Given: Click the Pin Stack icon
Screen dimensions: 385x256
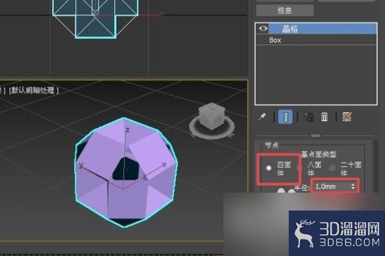Looking at the screenshot, I should (x=262, y=117).
